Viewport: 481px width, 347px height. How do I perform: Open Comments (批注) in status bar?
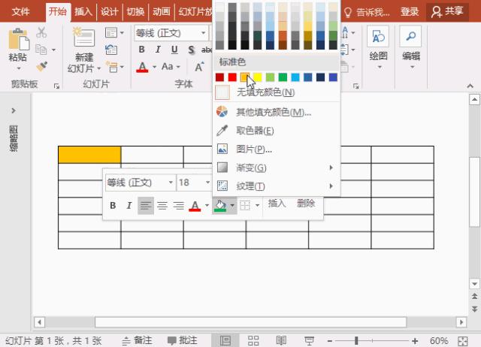coord(182,340)
